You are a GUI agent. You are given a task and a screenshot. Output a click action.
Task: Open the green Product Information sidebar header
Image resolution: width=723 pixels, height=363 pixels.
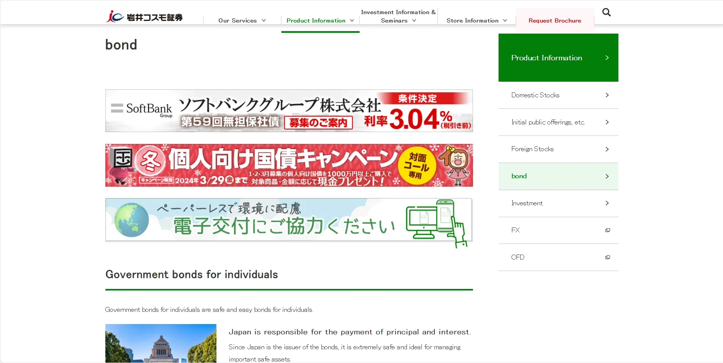tap(558, 58)
